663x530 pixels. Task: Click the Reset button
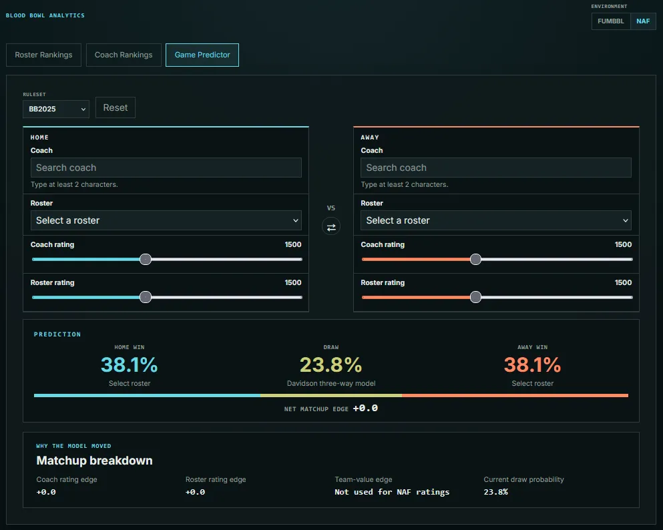116,107
